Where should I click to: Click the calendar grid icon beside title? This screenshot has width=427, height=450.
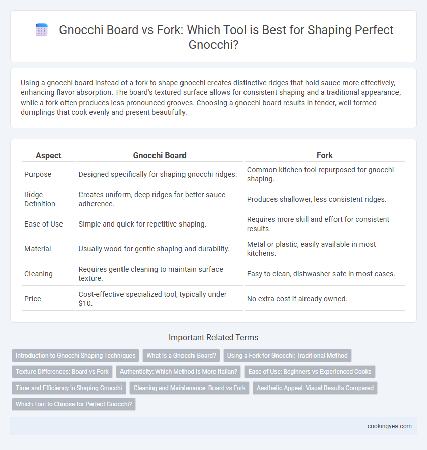click(x=41, y=30)
